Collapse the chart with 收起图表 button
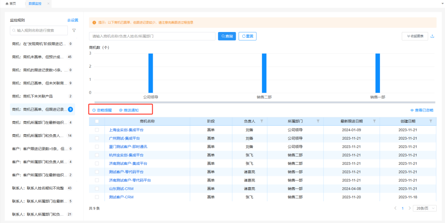This screenshot has height=223, width=445. (415, 36)
